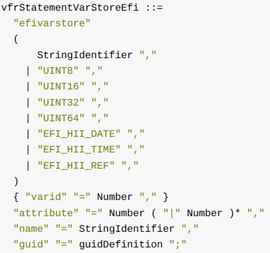Click the Number token after "varid"

click(x=115, y=197)
